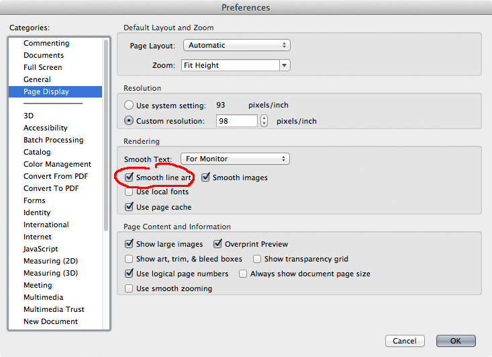Uncheck Smooth images option
This screenshot has width=492, height=357.
coord(205,177)
